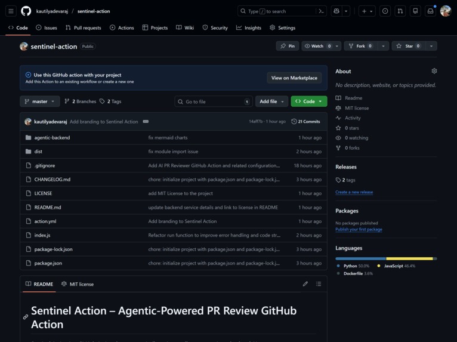Switch to the Pull requests tab

pyautogui.click(x=84, y=27)
